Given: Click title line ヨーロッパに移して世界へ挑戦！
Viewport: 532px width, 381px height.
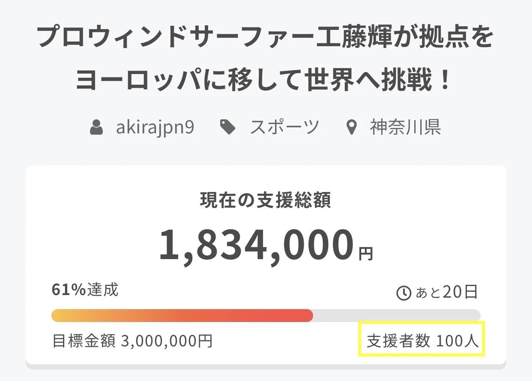Looking at the screenshot, I should (x=266, y=80).
